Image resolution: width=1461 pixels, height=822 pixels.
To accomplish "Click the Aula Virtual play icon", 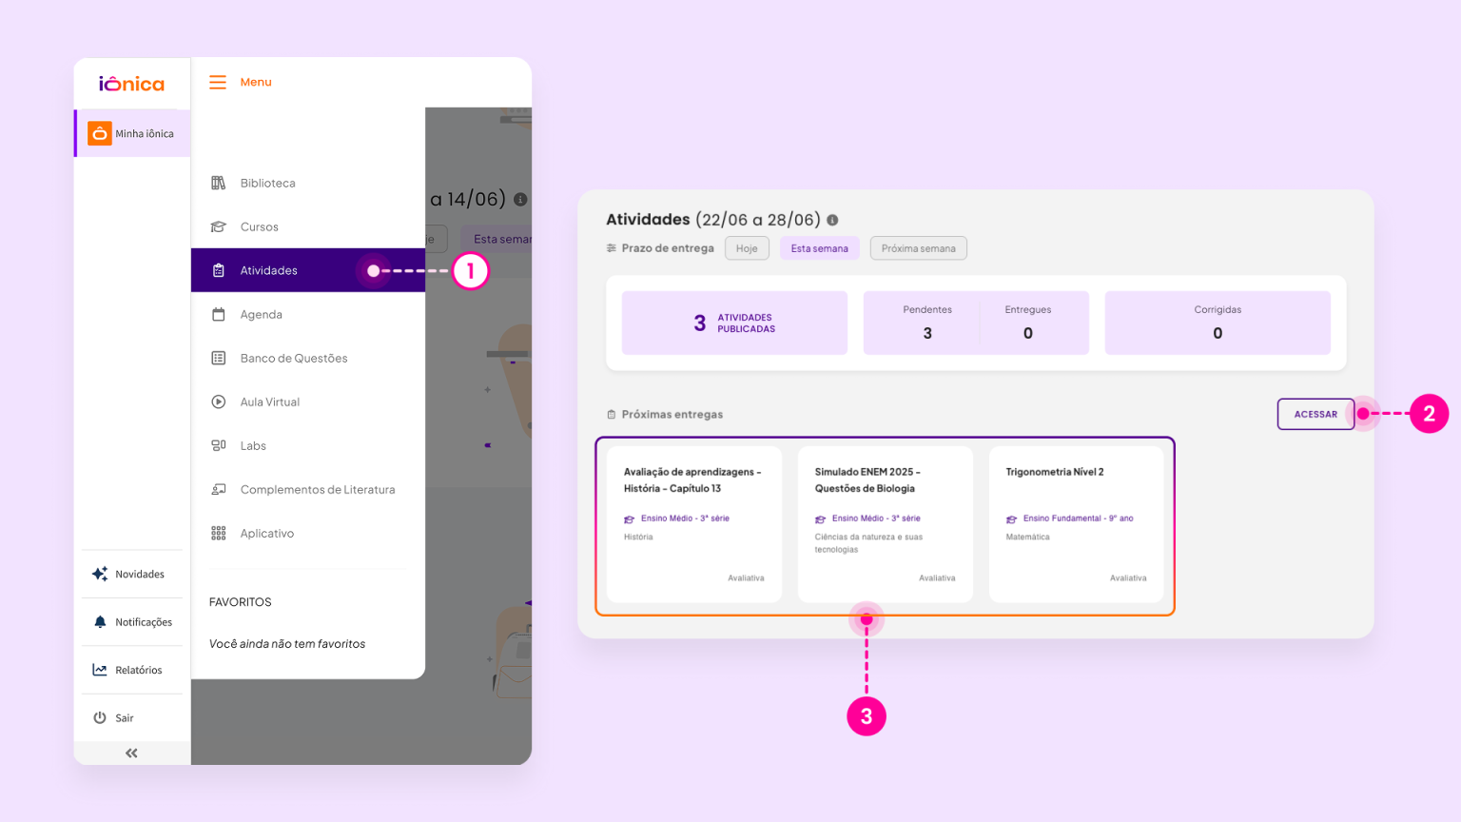I will click(219, 401).
